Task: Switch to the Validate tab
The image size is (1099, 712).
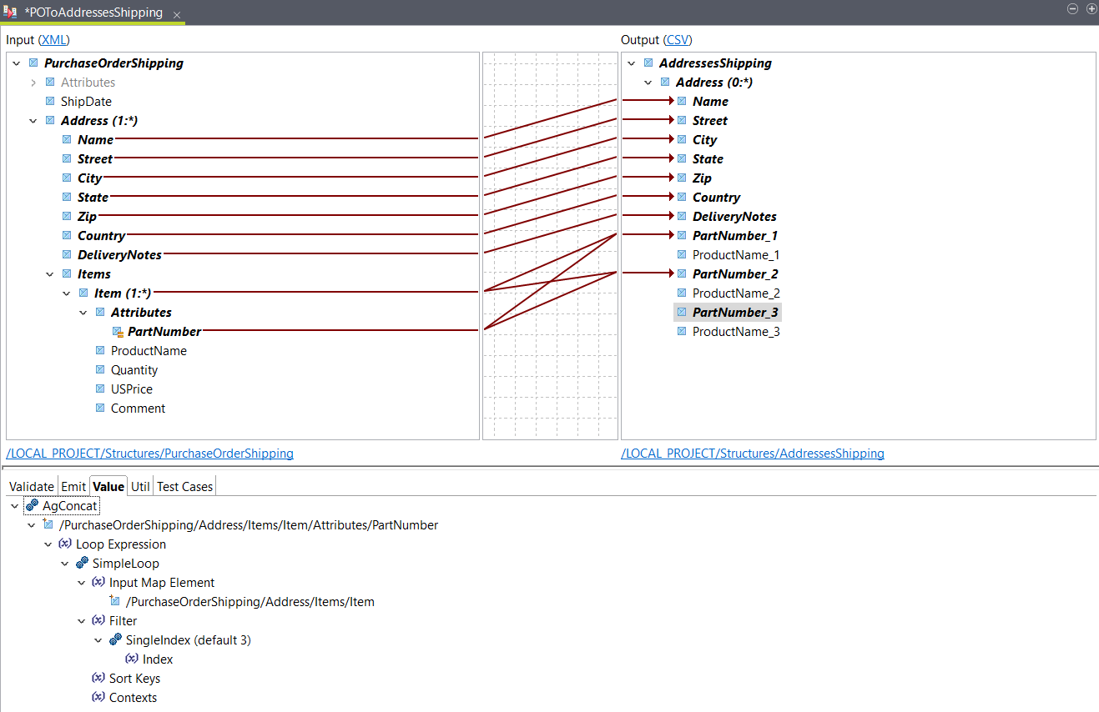Action: click(x=31, y=486)
